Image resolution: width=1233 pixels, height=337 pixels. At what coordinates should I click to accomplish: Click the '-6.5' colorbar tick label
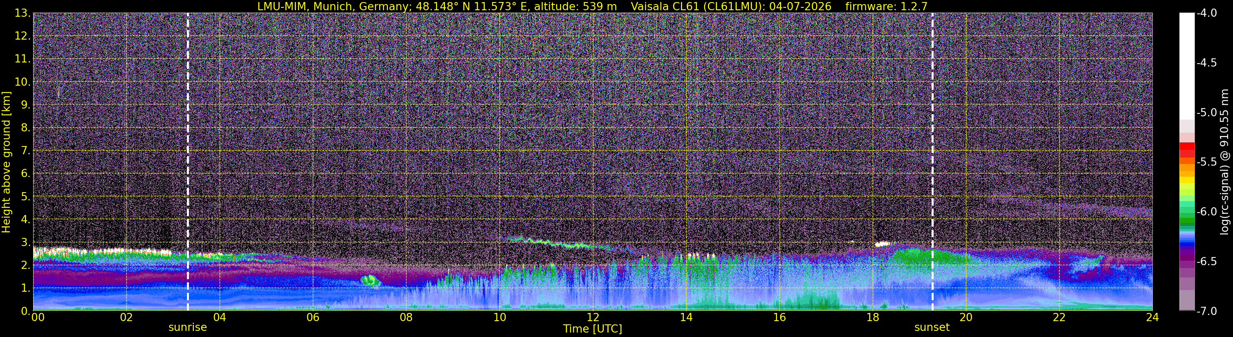[1206, 261]
